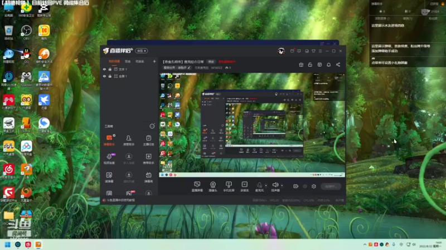
Task: Open the hamburger menu in title bar
Action: (x=320, y=51)
